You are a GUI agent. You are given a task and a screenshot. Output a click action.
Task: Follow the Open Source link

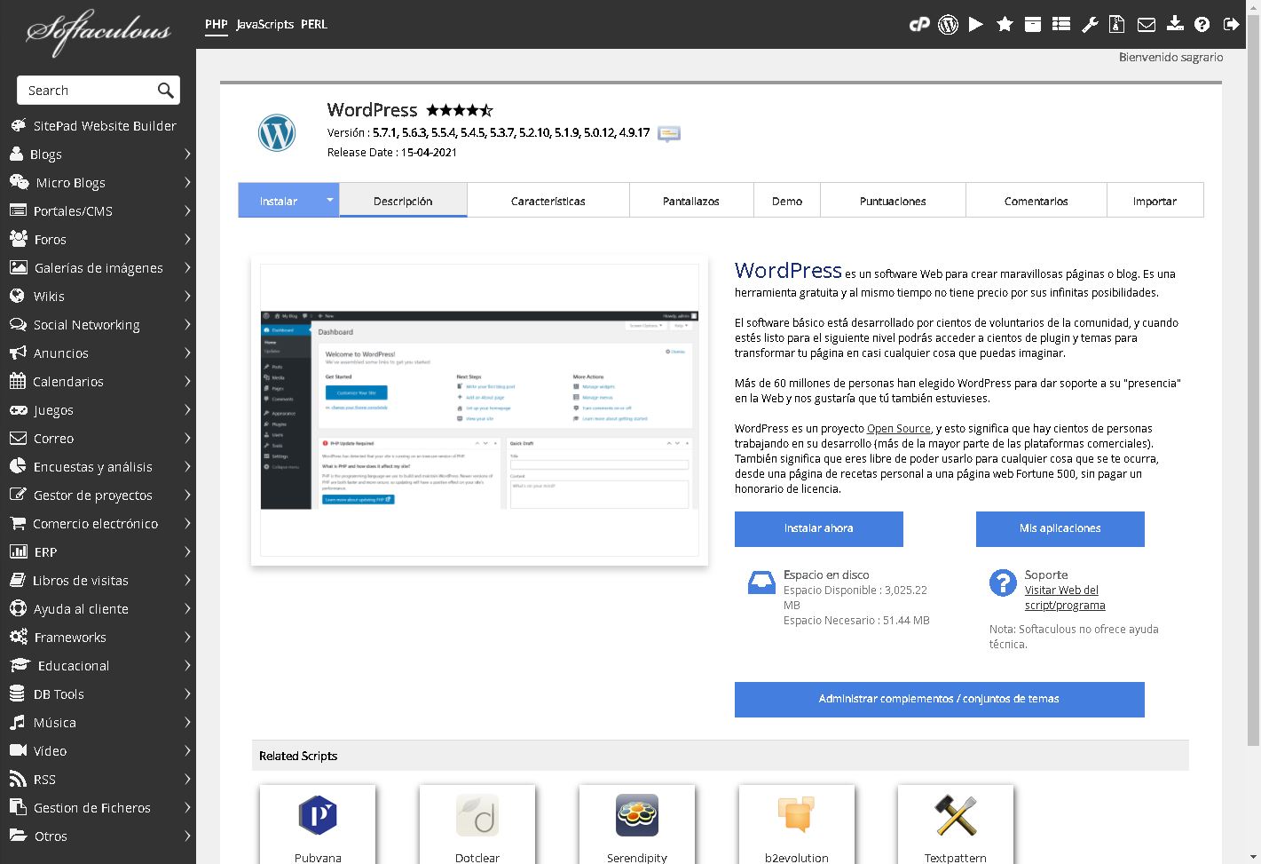point(899,428)
